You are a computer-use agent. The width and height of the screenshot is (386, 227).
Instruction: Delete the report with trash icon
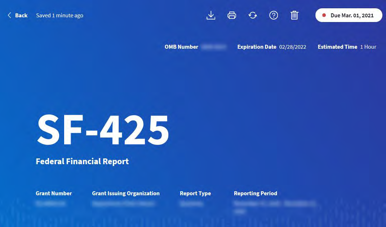pyautogui.click(x=294, y=15)
